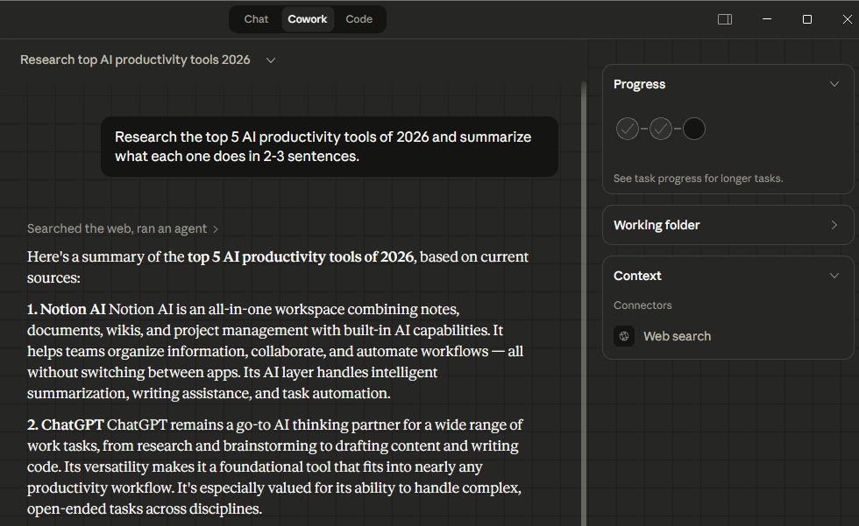The height and width of the screenshot is (526, 859).
Task: Close the application window
Action: 847,19
